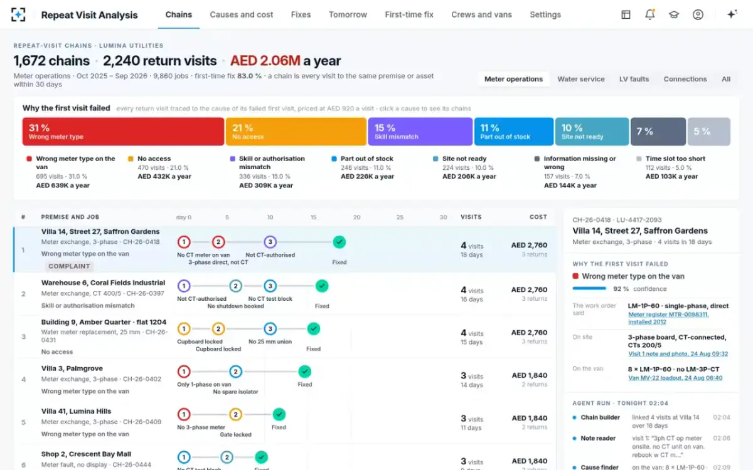Select visit 3 marker in Building 9 chain

[x=270, y=328]
